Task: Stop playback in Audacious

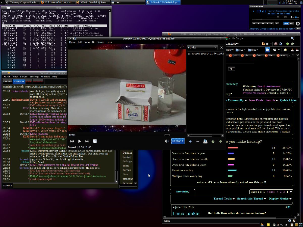Action: click(267, 23)
